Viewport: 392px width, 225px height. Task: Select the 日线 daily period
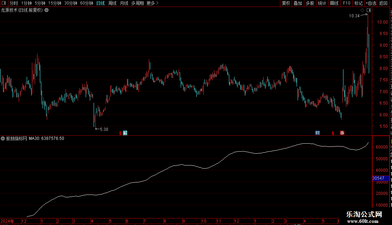(101, 3)
